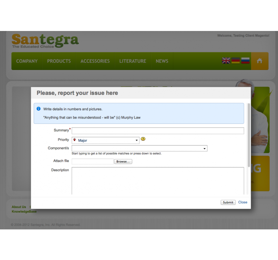Open priority help question mark icon
Screen dimensions: 278x260
(143, 139)
